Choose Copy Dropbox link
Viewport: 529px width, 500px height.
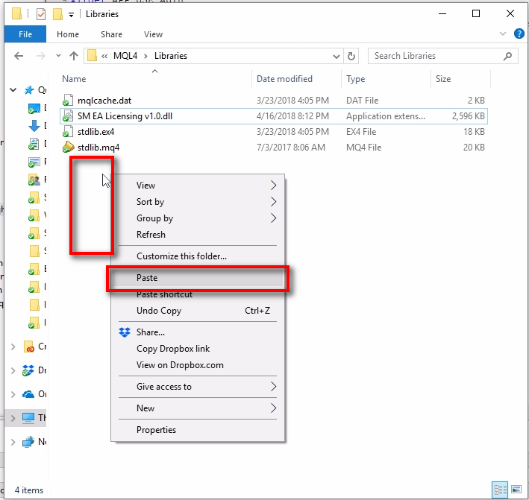[173, 349]
